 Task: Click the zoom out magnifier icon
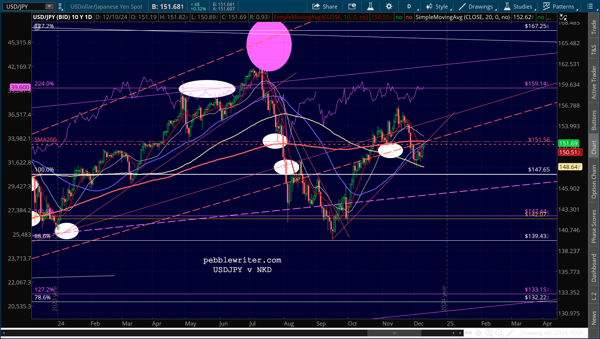499,333
